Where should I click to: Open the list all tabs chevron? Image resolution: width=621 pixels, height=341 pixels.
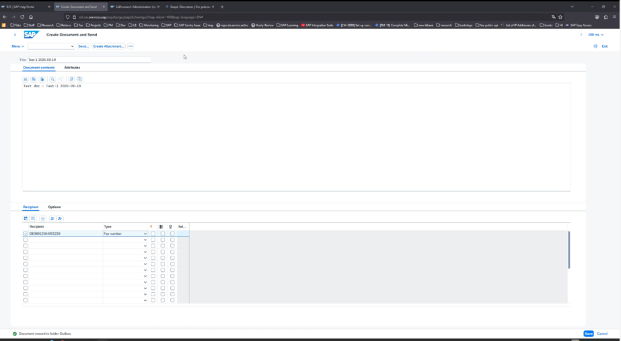(x=572, y=7)
